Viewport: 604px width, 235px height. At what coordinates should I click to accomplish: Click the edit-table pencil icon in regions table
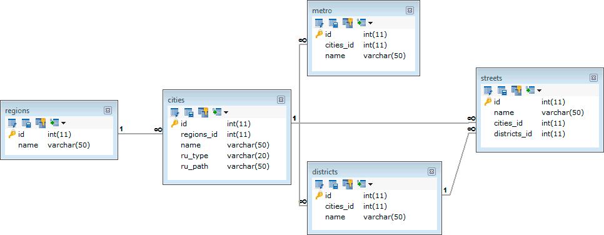(x=13, y=123)
